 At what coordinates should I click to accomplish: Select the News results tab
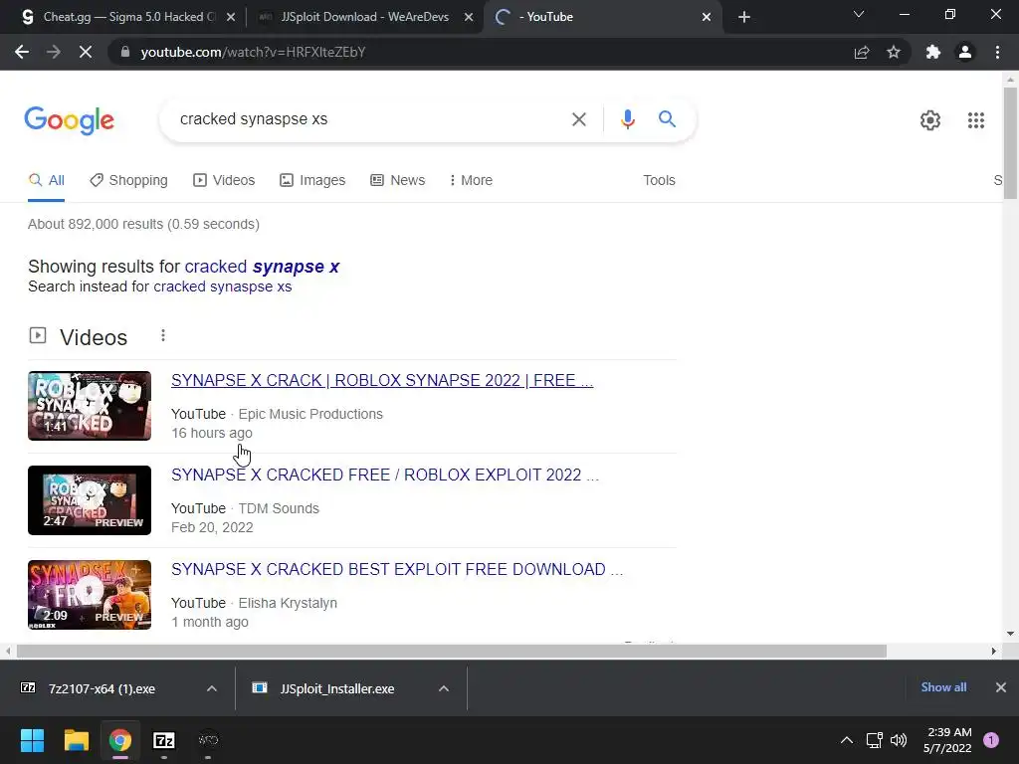[x=398, y=180]
